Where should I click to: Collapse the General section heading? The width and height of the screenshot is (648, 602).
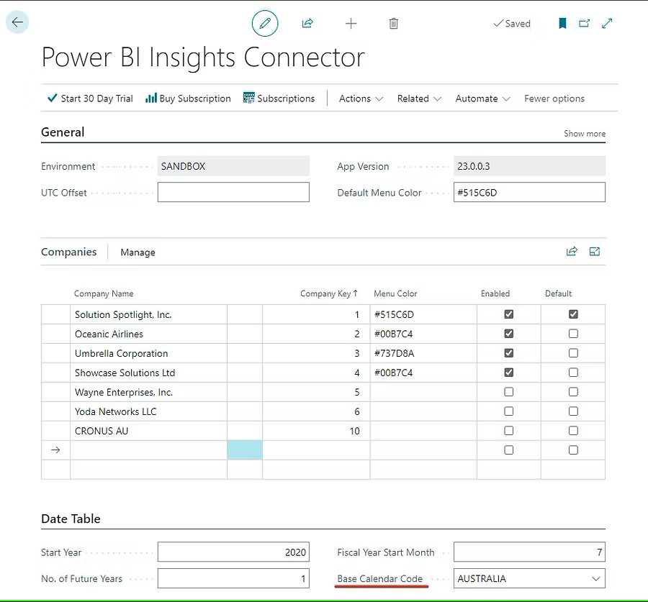point(63,132)
